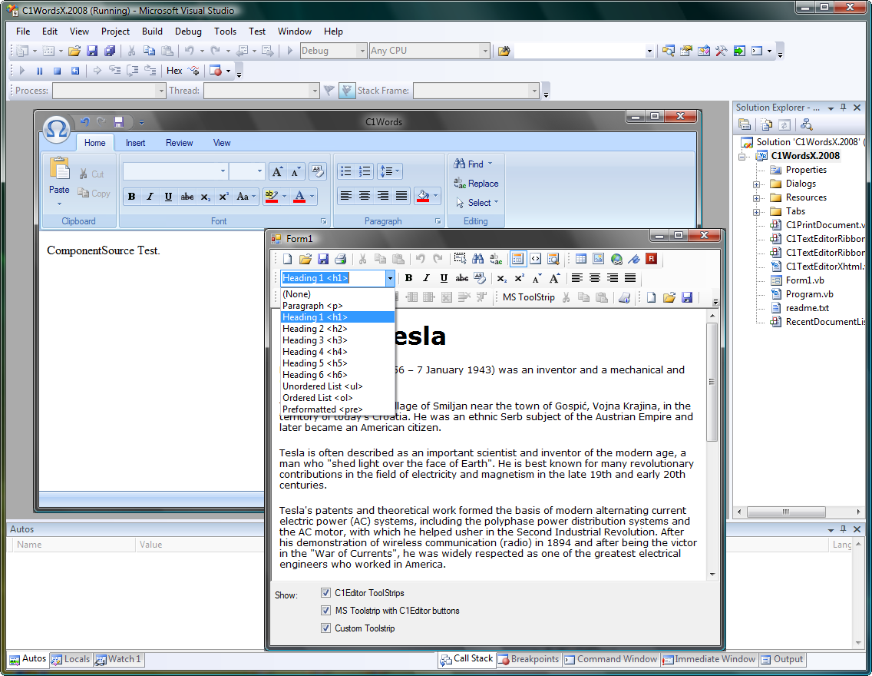Open the Refresh icon in Solution Explorer toolbar

tap(784, 125)
